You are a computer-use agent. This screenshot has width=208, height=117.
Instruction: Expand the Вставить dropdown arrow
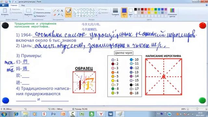tap(5, 16)
